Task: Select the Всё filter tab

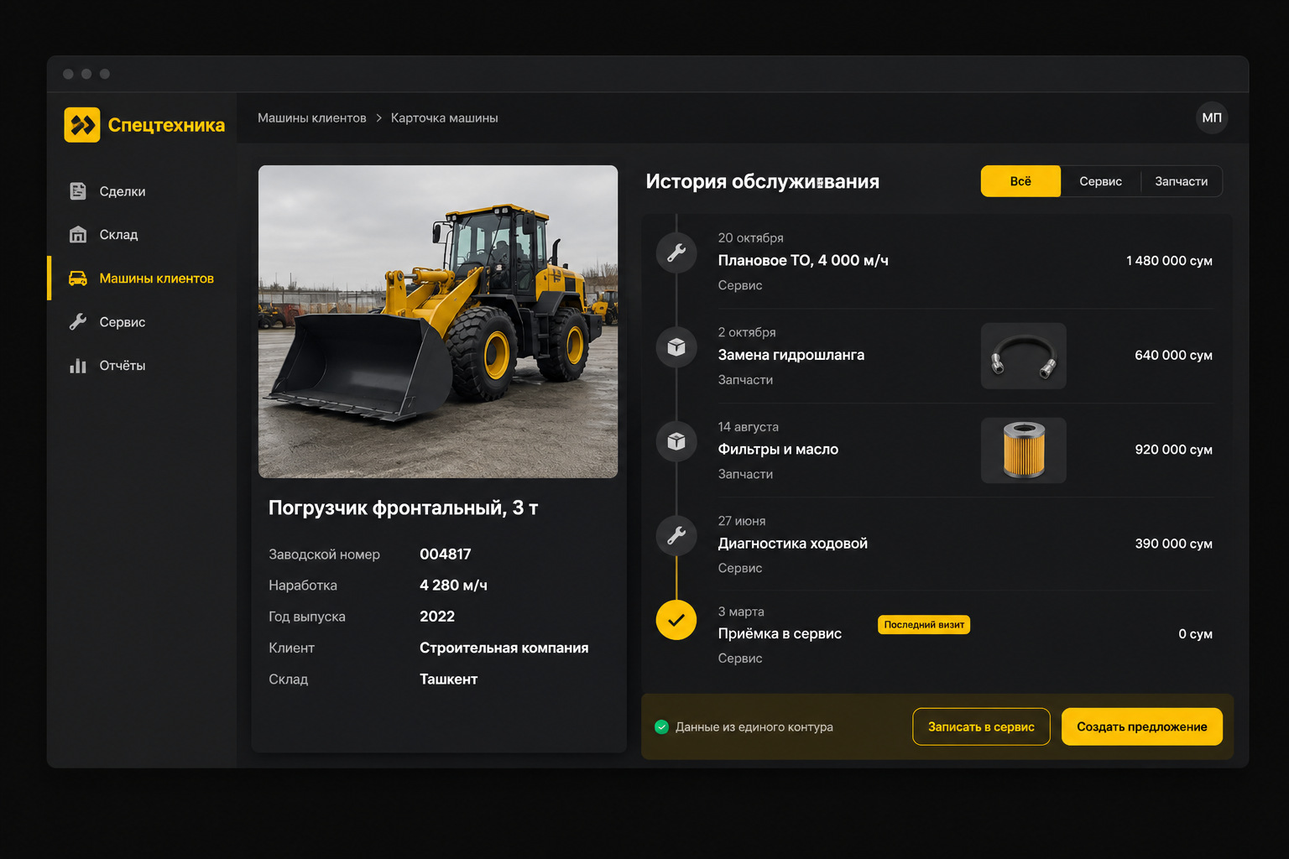Action: pos(1020,181)
